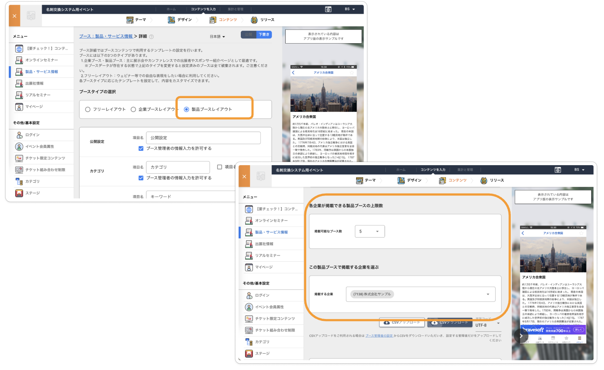Select the 製品ブースレイアウト radio button

point(186,109)
